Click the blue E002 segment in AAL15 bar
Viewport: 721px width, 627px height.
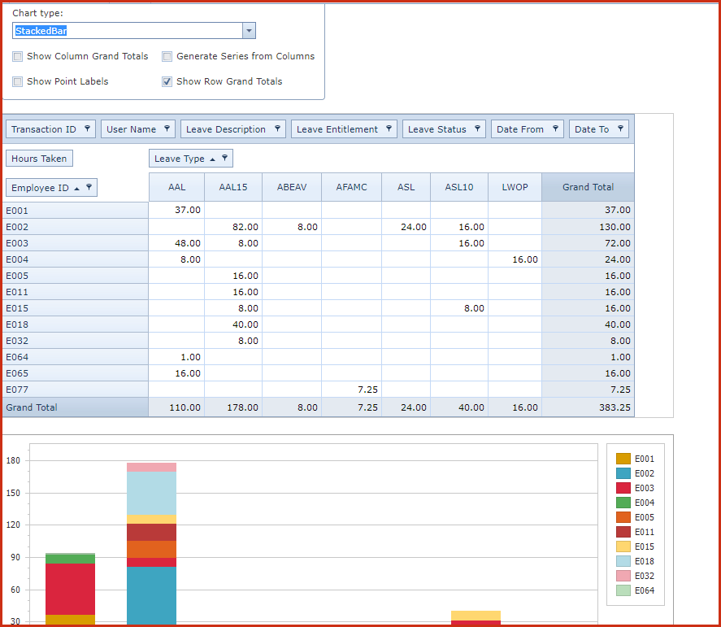pyautogui.click(x=151, y=595)
